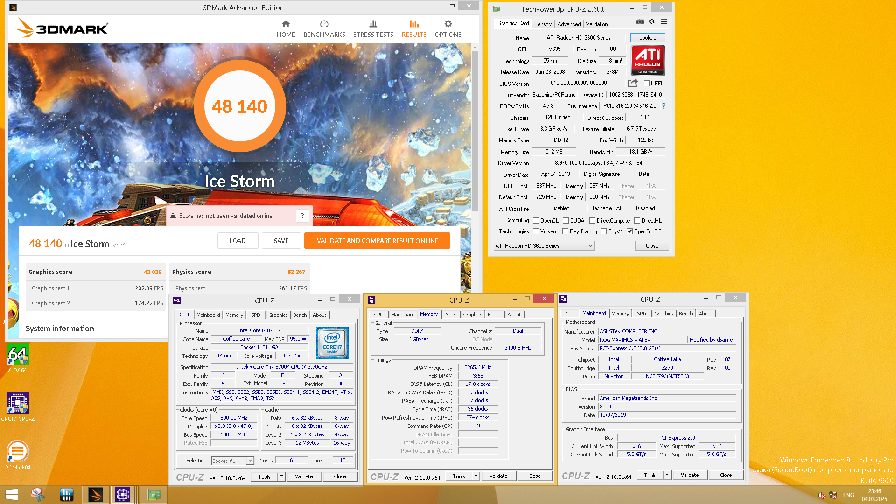Open the 3DMark BENCHMARKS section
Screen dimensions: 896x504
coord(324,29)
